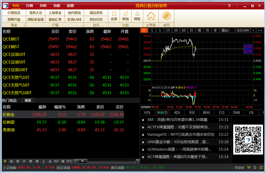
Task: Click the horizontal scrollbar thumb under quotes
Action: (x=82, y=161)
